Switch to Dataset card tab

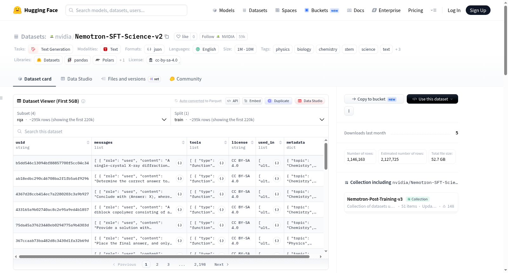point(34,79)
